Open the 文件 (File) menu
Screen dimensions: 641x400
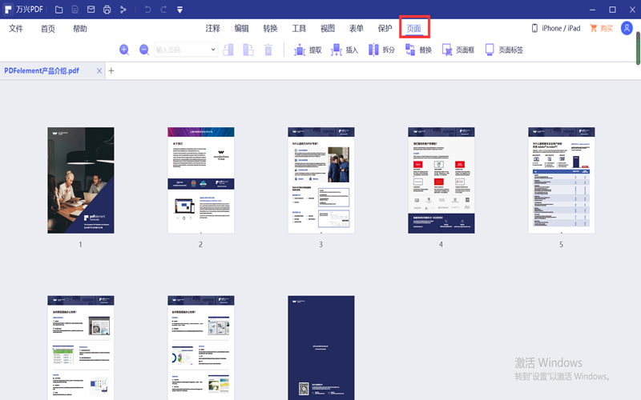(x=16, y=29)
